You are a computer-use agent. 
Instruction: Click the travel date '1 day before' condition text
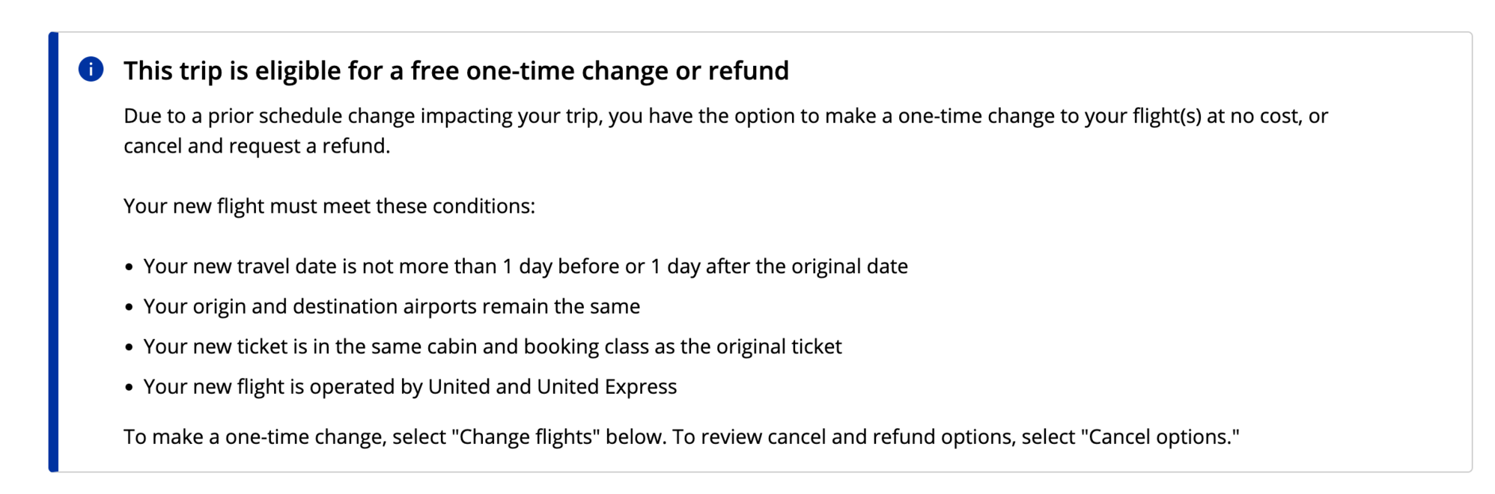[x=526, y=266]
